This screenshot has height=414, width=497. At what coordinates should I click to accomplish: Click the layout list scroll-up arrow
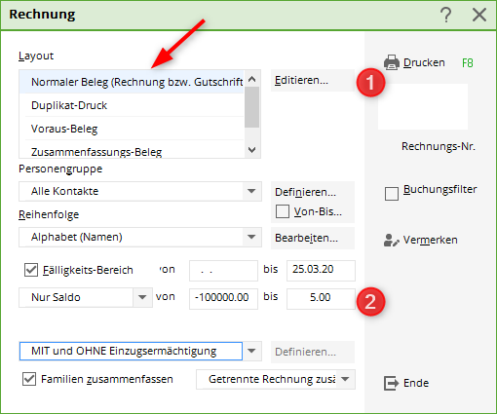tap(251, 79)
